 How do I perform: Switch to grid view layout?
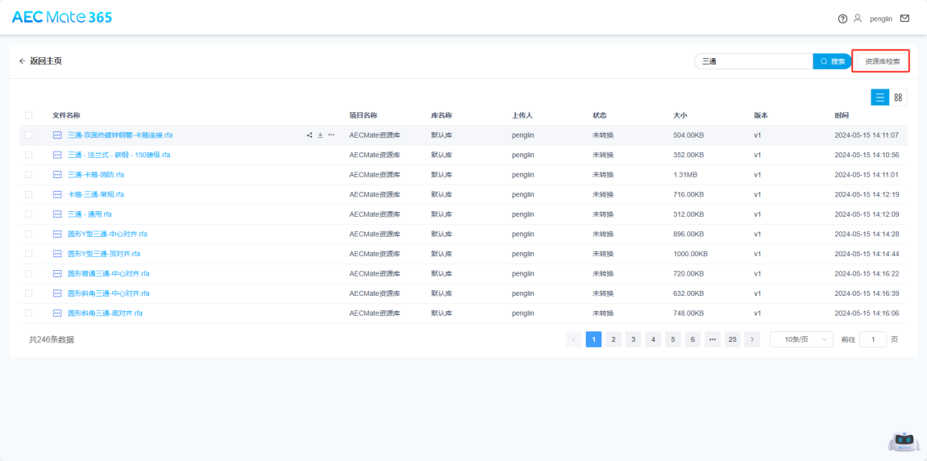click(x=899, y=98)
